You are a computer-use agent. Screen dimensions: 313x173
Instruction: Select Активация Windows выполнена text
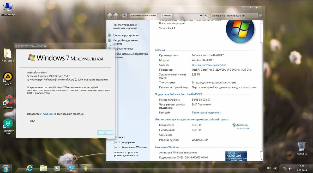pyautogui.click(x=178, y=152)
